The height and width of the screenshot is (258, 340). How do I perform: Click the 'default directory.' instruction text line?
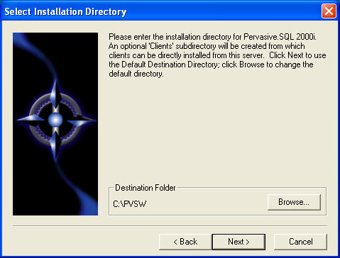136,74
